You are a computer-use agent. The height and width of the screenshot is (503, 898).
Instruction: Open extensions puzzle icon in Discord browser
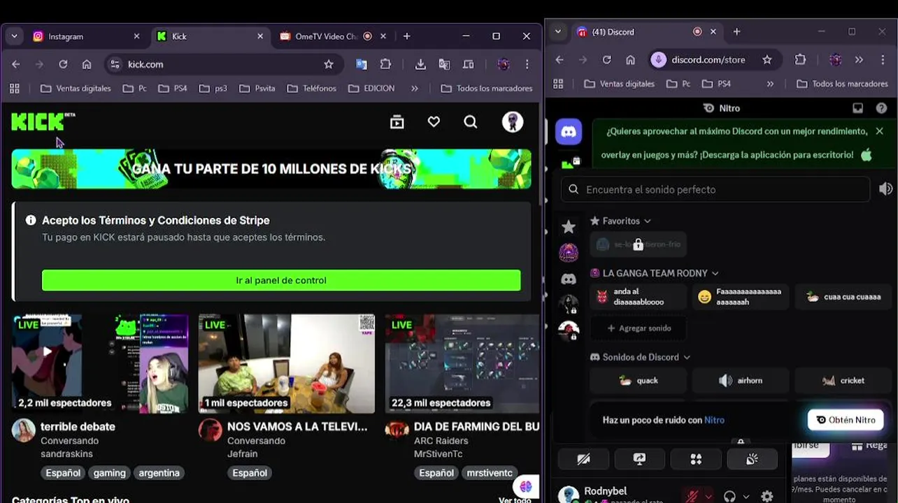[x=801, y=60]
